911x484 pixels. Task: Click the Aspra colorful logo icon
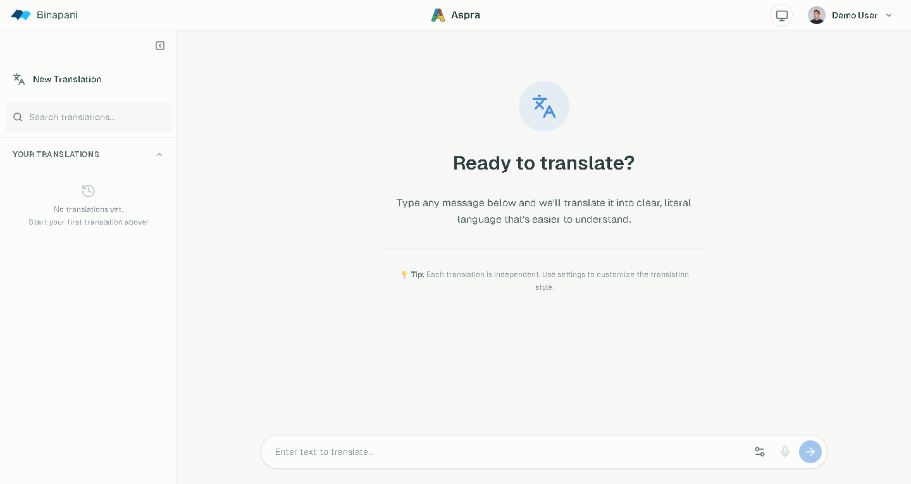(x=438, y=15)
